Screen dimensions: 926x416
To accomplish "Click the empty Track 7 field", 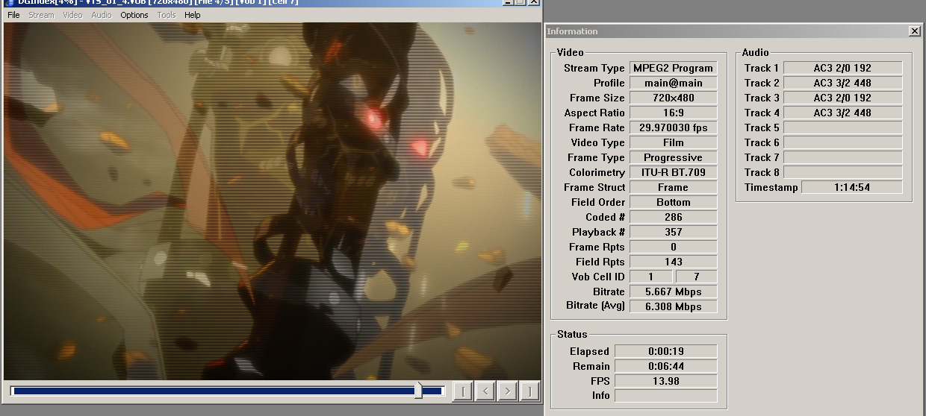I will [x=842, y=157].
